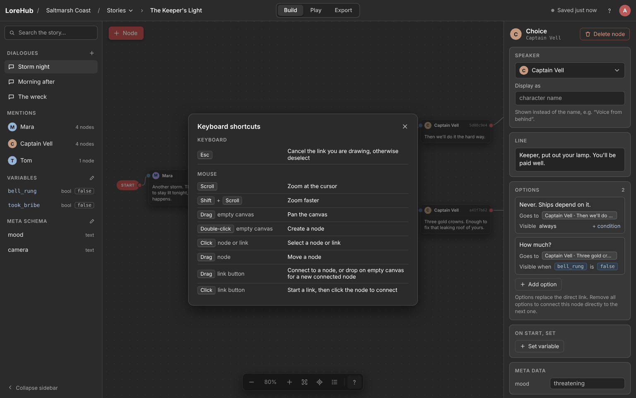Click the search magnifier icon
Image resolution: width=636 pixels, height=398 pixels.
click(x=12, y=33)
